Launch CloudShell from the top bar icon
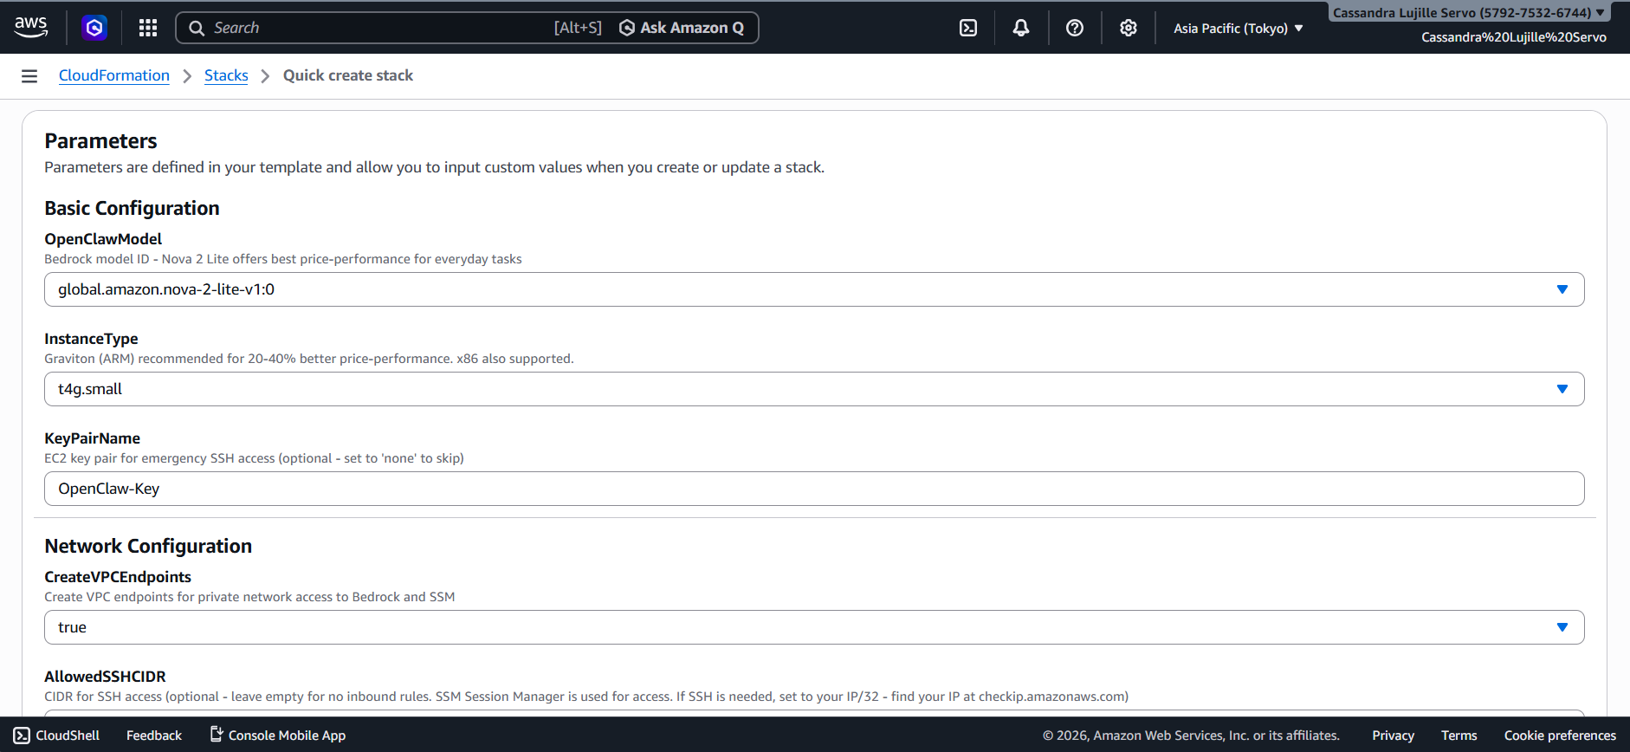 (x=968, y=28)
